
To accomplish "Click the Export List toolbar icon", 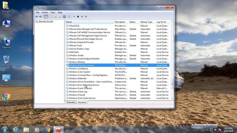I will point(59,17).
